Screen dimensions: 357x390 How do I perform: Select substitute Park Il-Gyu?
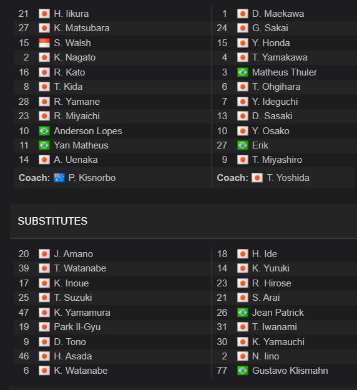tap(77, 327)
